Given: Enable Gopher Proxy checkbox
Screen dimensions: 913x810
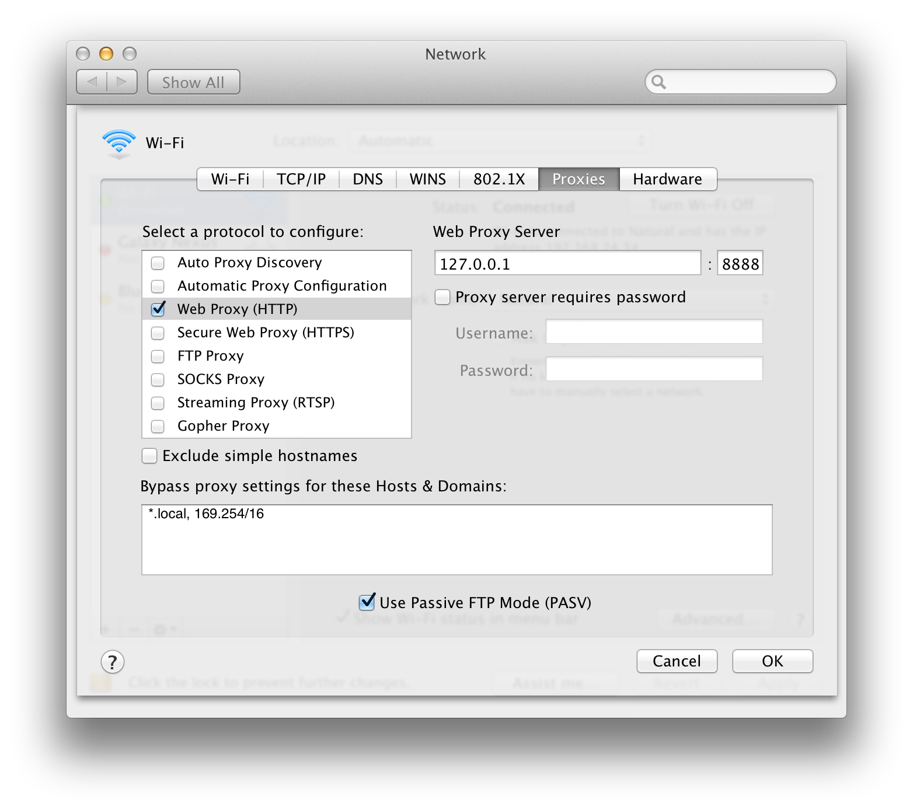Looking at the screenshot, I should pos(158,427).
